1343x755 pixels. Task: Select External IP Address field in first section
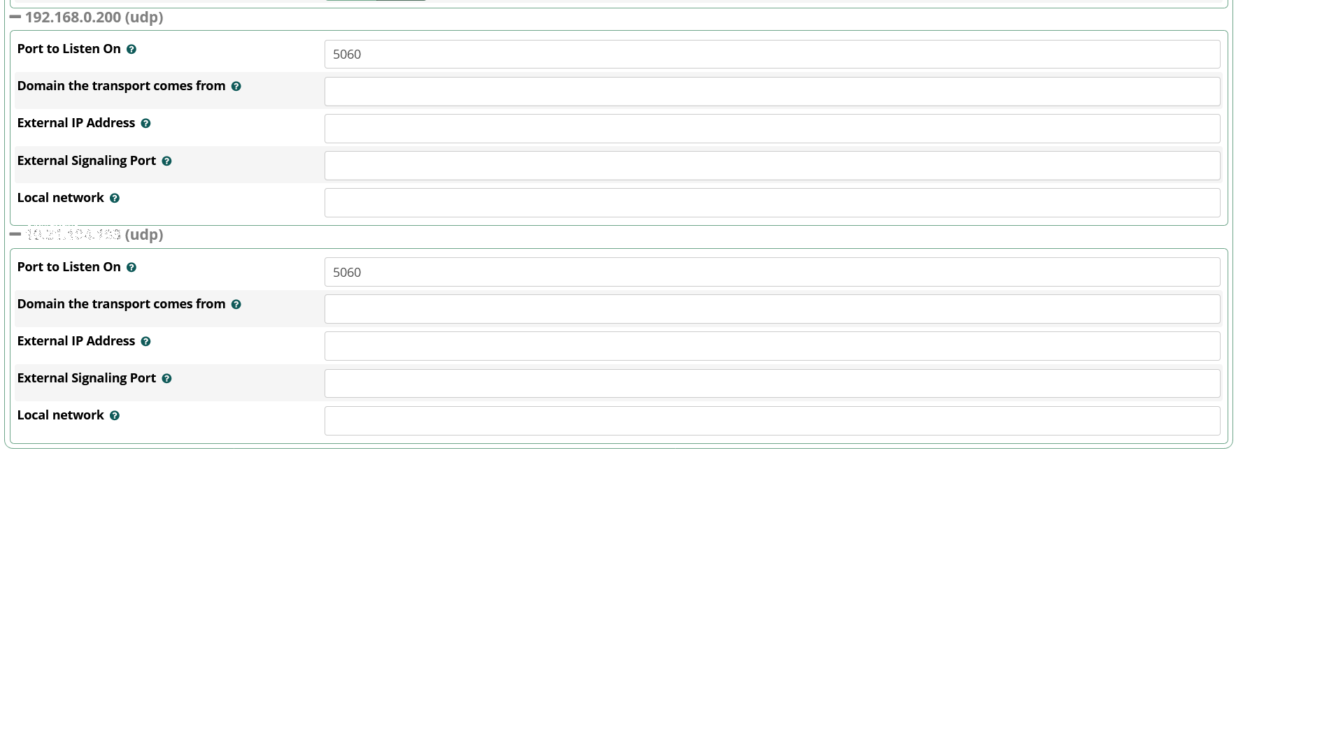[772, 129]
